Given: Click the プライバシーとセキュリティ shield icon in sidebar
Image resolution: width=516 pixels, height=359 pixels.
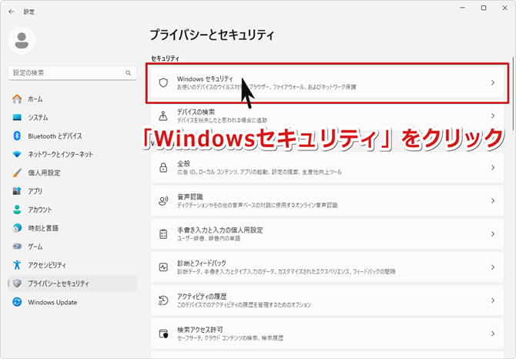Looking at the screenshot, I should coord(17,283).
